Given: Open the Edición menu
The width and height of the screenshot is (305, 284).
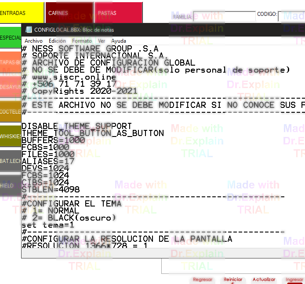Looking at the screenshot, I should click(57, 41).
